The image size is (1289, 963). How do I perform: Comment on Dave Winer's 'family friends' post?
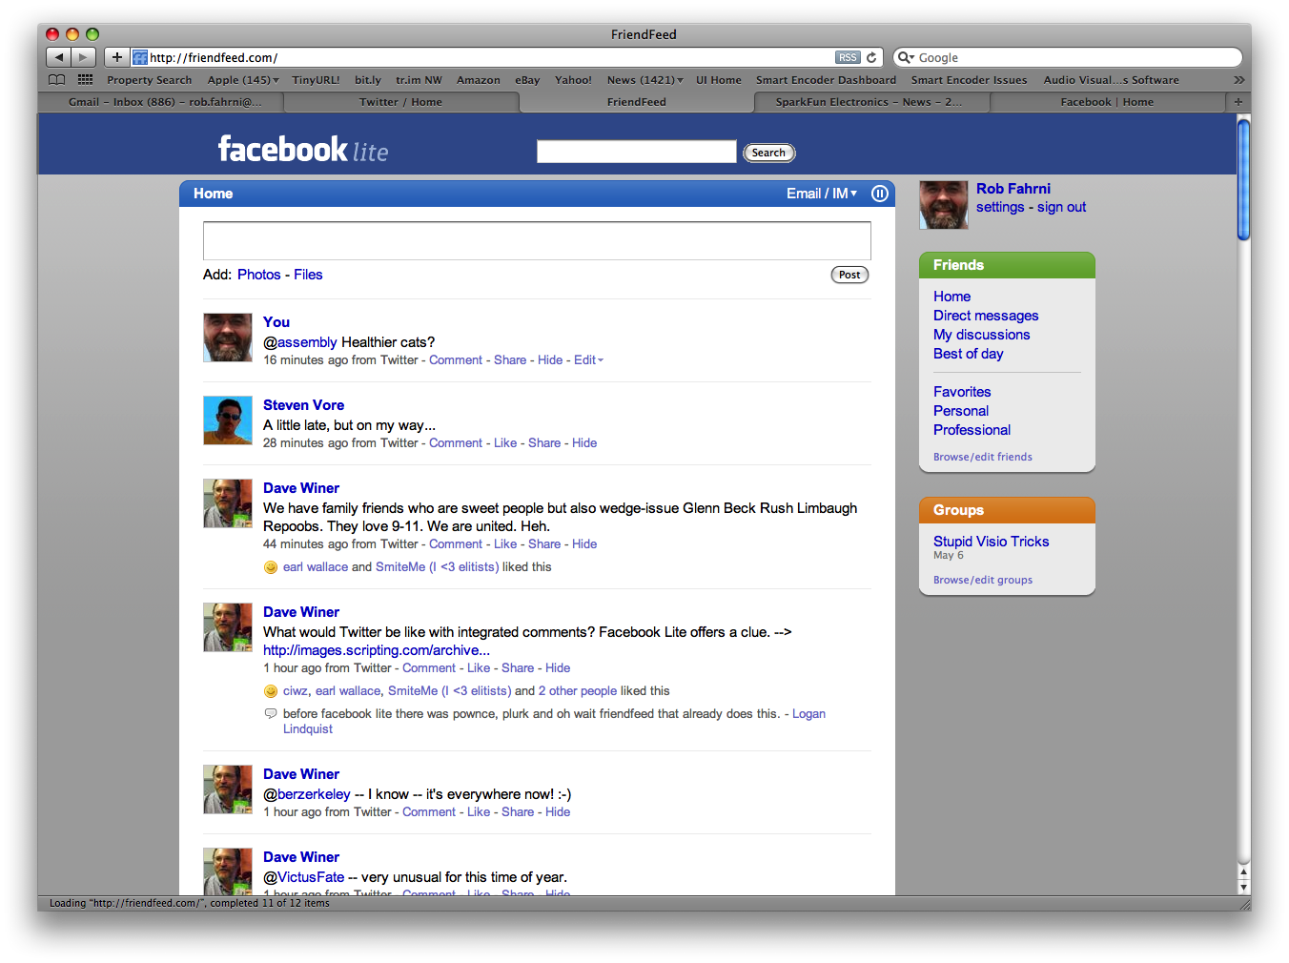point(456,544)
